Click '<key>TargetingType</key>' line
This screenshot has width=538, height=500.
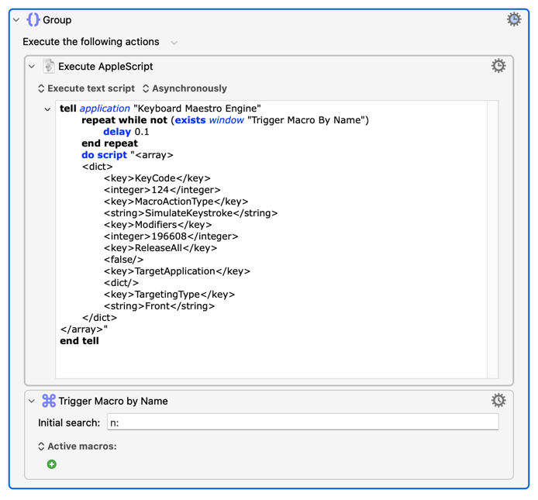(x=169, y=294)
